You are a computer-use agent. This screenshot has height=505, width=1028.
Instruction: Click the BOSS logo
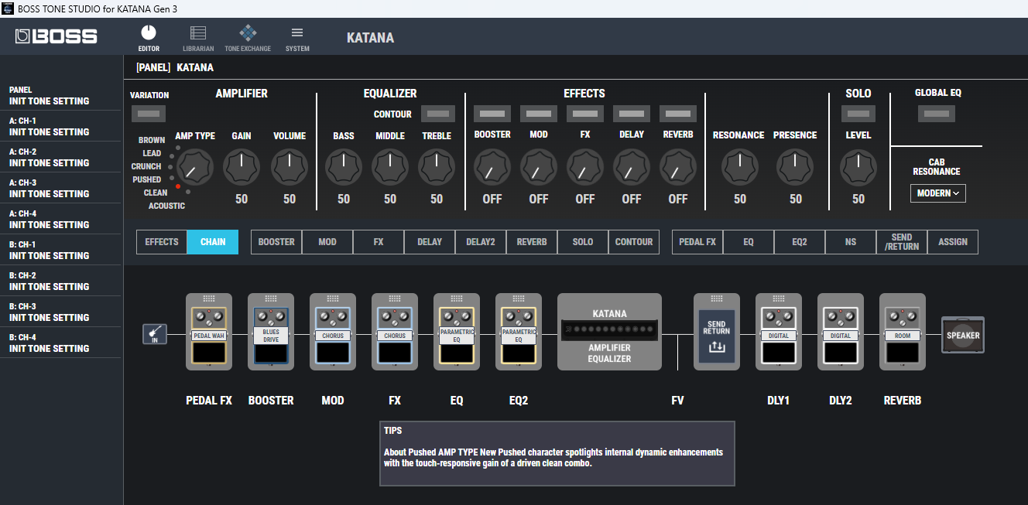tap(56, 36)
